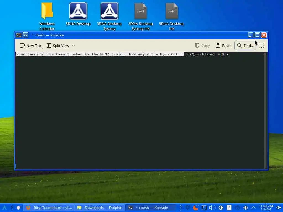Open the Windows Calendar desktop folder
283x212 pixels.
coord(47,17)
